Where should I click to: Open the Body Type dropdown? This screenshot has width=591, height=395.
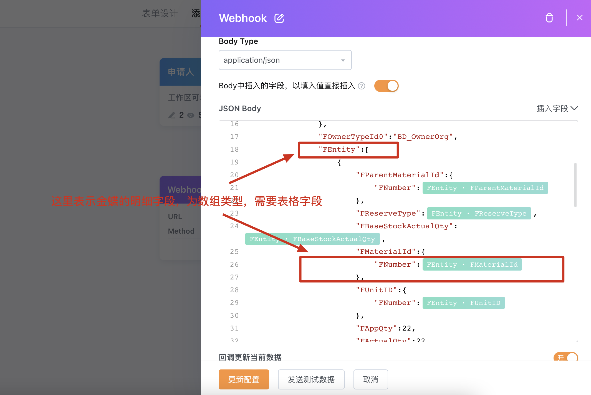pyautogui.click(x=285, y=60)
